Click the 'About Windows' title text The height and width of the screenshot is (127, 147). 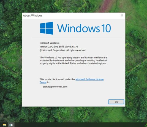[x=33, y=16]
